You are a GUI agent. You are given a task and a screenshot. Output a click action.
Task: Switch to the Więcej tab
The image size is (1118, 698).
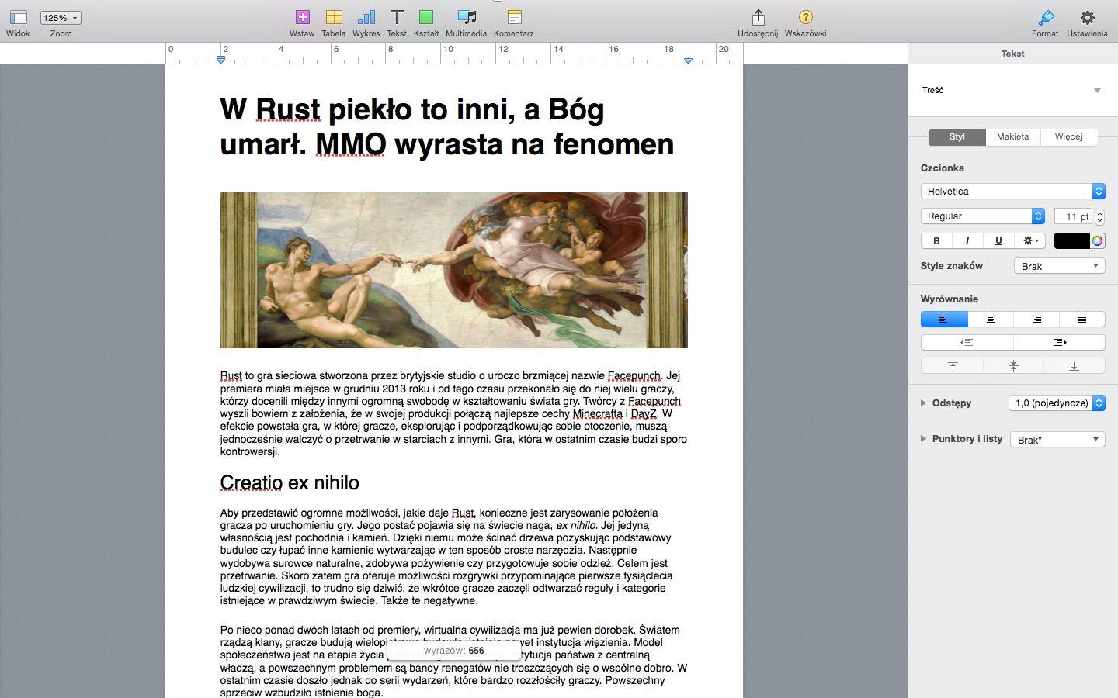pos(1069,136)
